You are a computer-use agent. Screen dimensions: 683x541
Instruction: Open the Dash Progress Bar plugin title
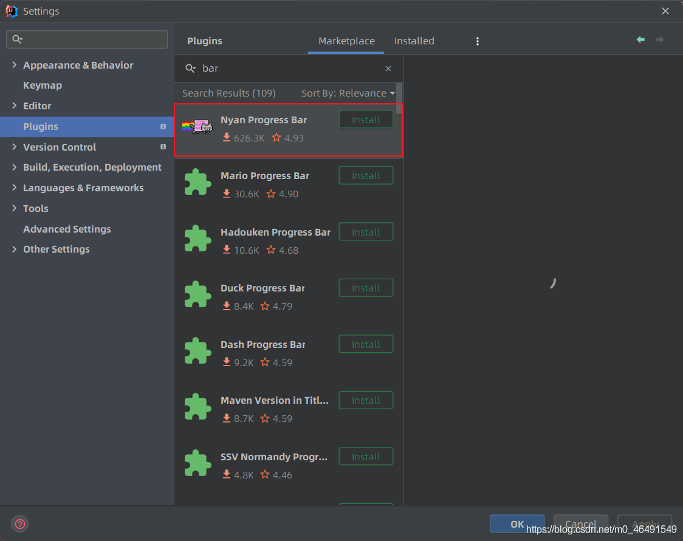point(263,344)
